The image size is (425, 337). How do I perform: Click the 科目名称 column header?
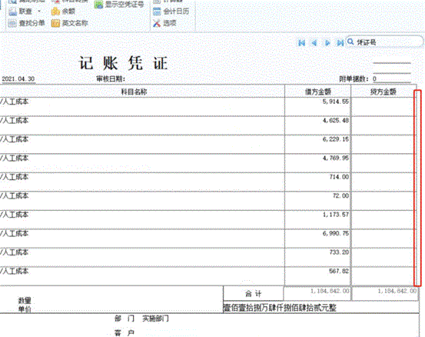tap(134, 92)
